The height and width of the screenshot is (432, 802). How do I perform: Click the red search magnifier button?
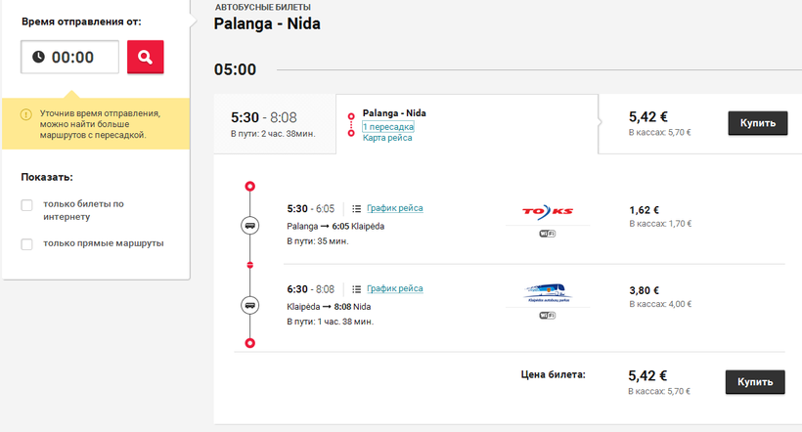coord(146,57)
